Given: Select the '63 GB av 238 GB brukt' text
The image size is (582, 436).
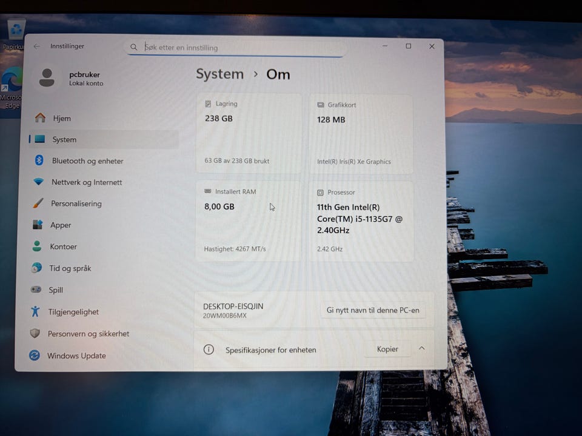Looking at the screenshot, I should 237,161.
